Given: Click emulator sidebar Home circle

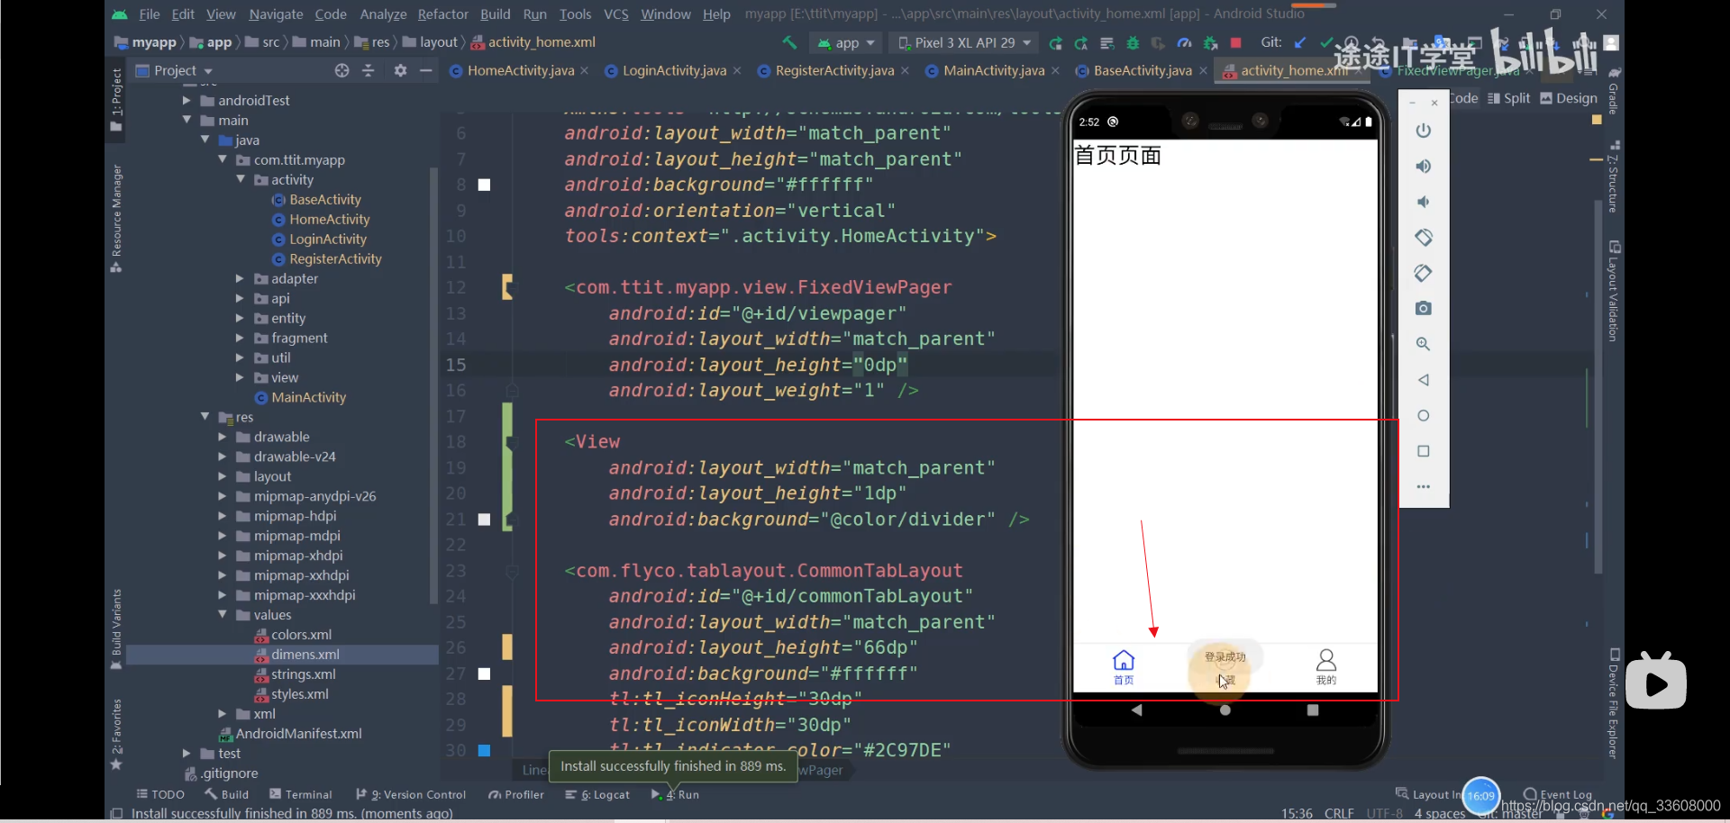Looking at the screenshot, I should [x=1424, y=415].
